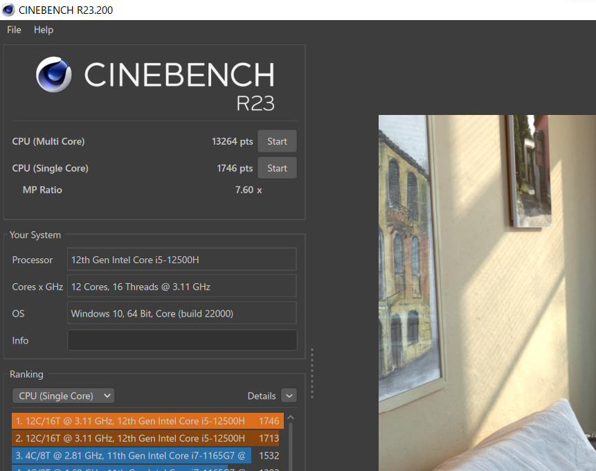Click the 13264 pts multi core score

tap(233, 141)
